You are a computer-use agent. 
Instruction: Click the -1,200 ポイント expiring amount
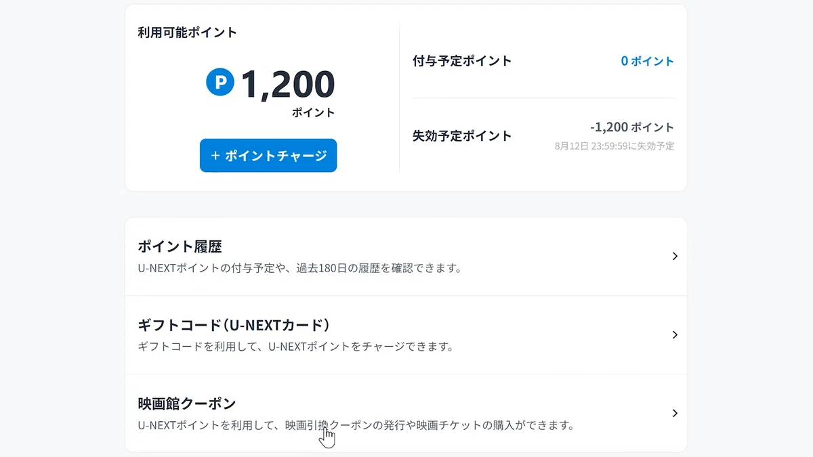(632, 127)
